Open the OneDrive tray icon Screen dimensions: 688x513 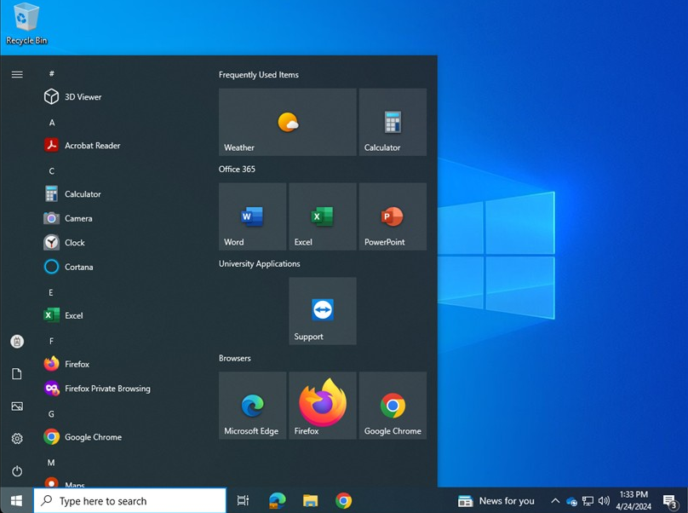point(571,501)
